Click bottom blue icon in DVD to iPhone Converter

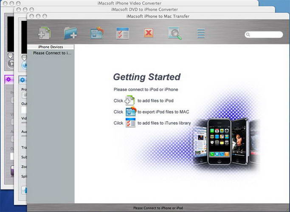point(24,190)
